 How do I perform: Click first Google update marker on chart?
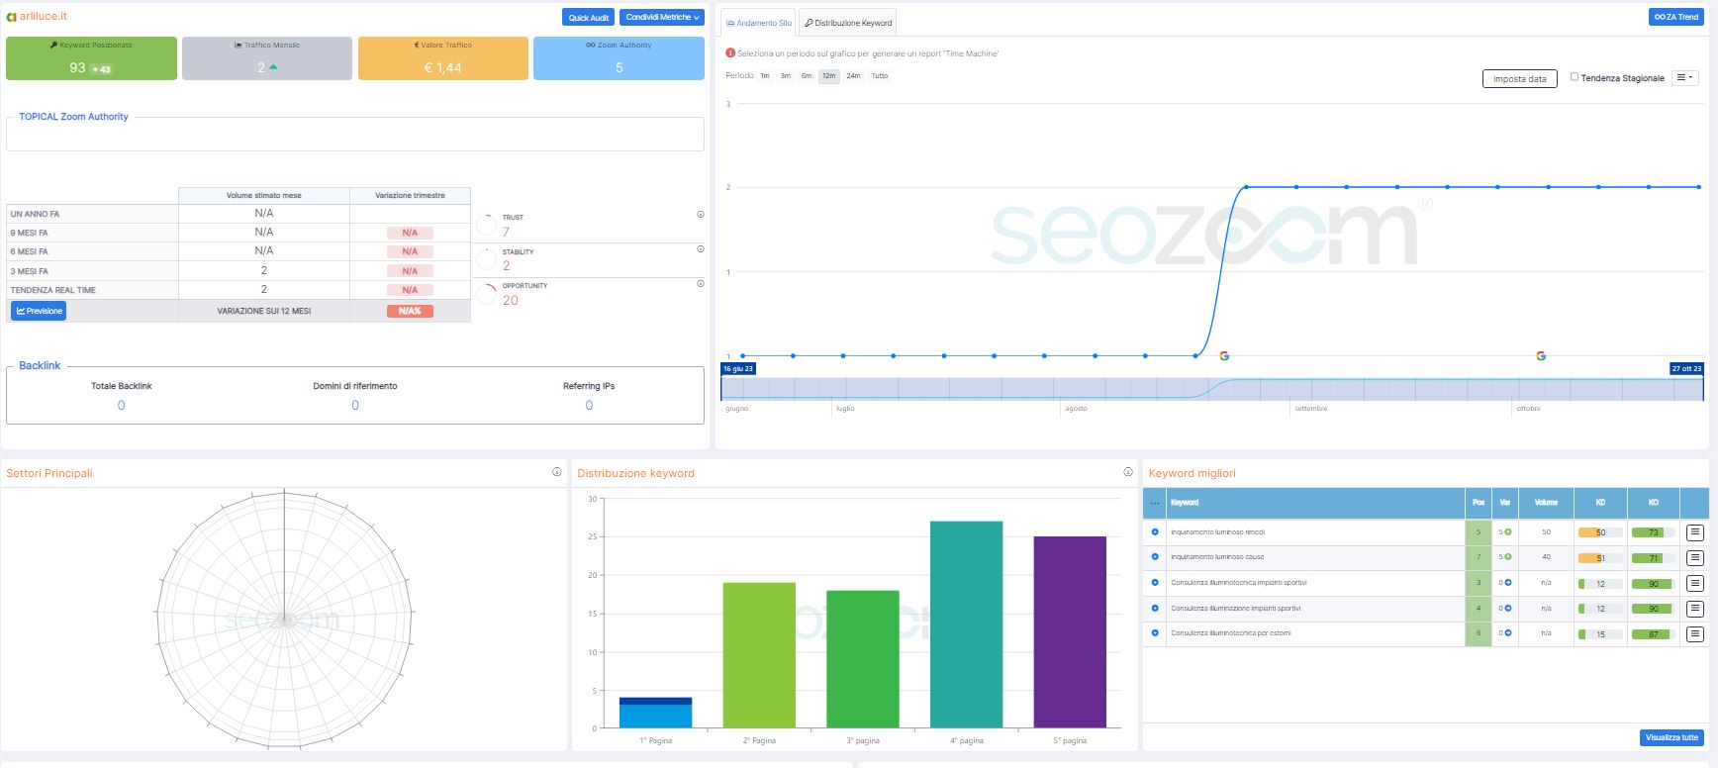click(x=1224, y=356)
